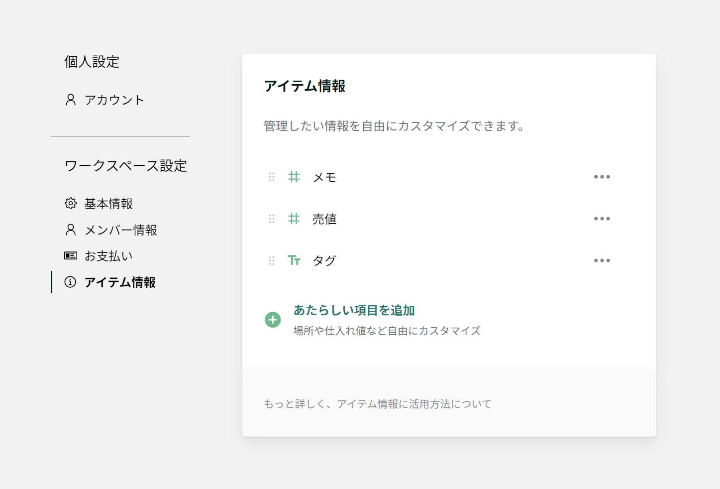
Task: Click the number-type icon beside メモ
Action: pos(294,177)
